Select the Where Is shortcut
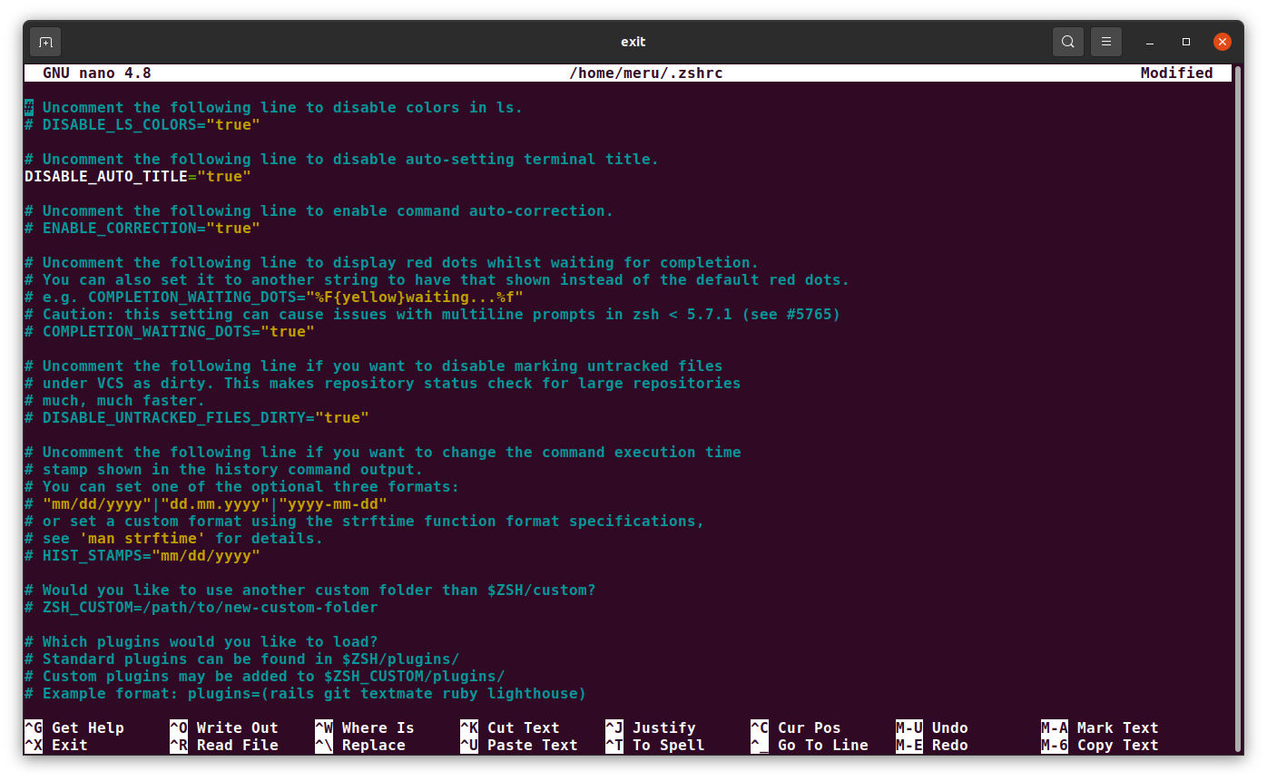Image resolution: width=1267 pixels, height=781 pixels. (x=378, y=727)
